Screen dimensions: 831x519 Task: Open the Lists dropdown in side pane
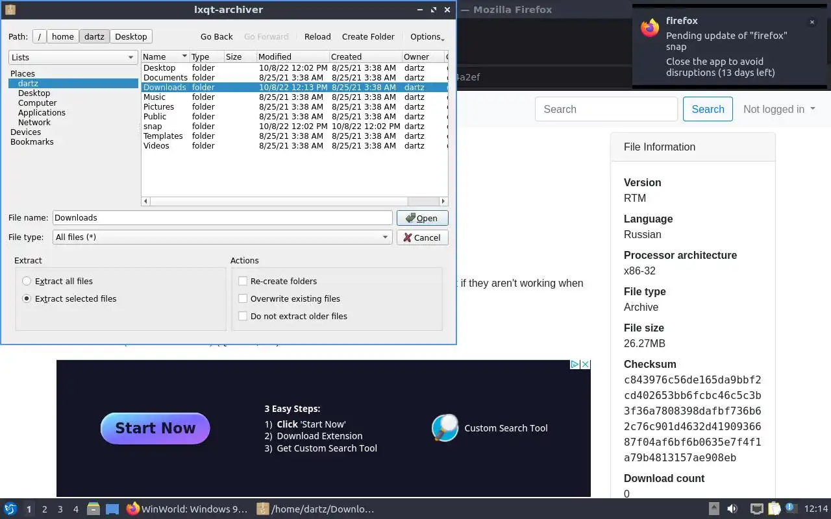(x=73, y=57)
